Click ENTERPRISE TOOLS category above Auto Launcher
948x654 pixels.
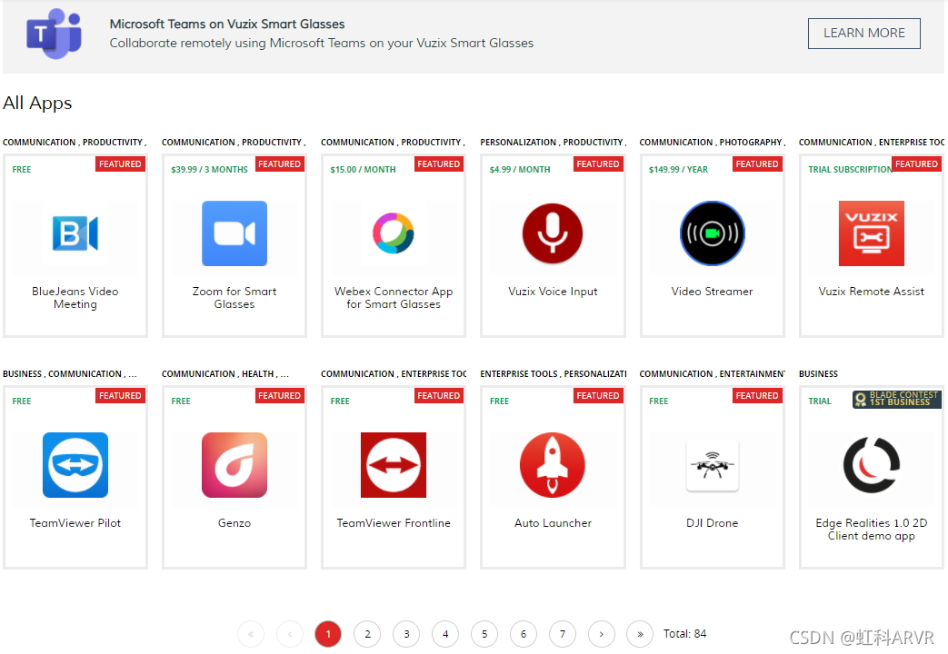coord(553,373)
